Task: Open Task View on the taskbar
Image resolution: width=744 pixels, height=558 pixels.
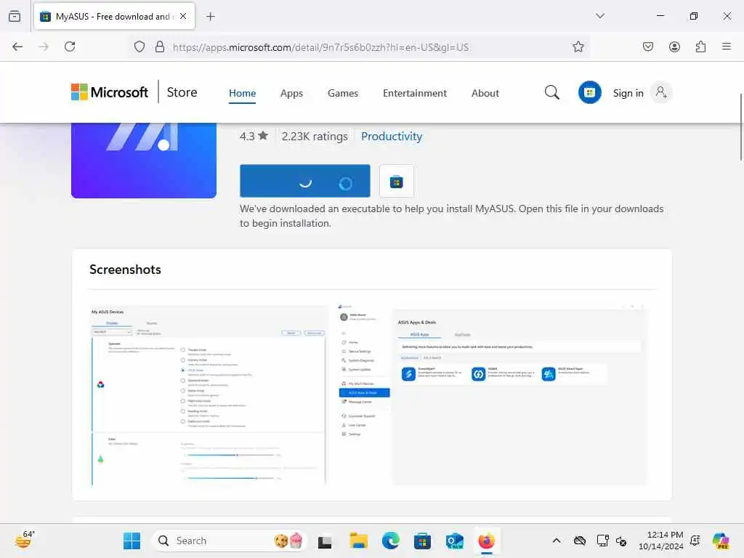Action: coord(325,541)
